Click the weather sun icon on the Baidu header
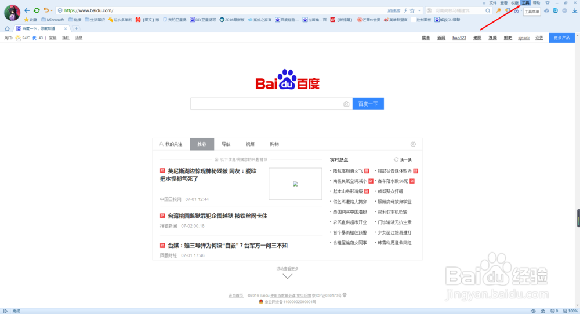Viewport: 580px width, 314px height. 18,38
